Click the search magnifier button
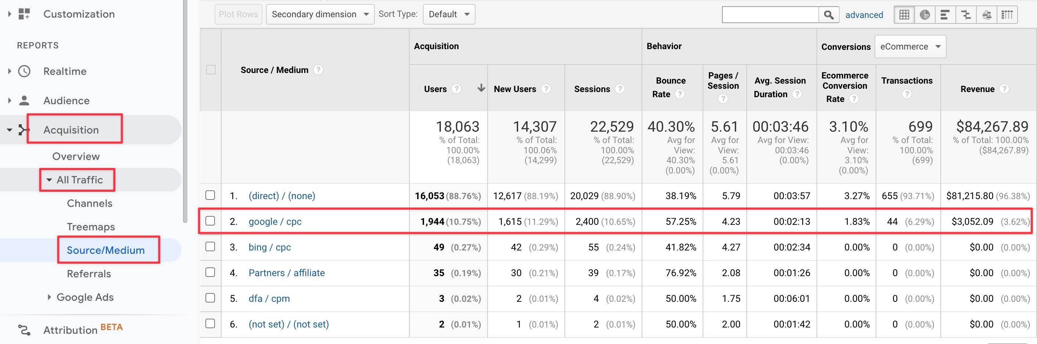 tap(829, 15)
